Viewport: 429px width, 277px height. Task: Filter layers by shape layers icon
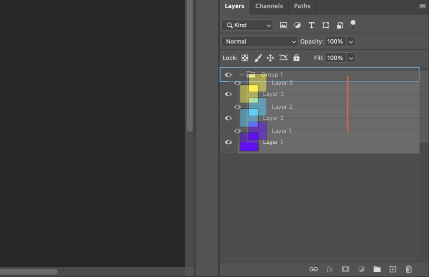[326, 25]
